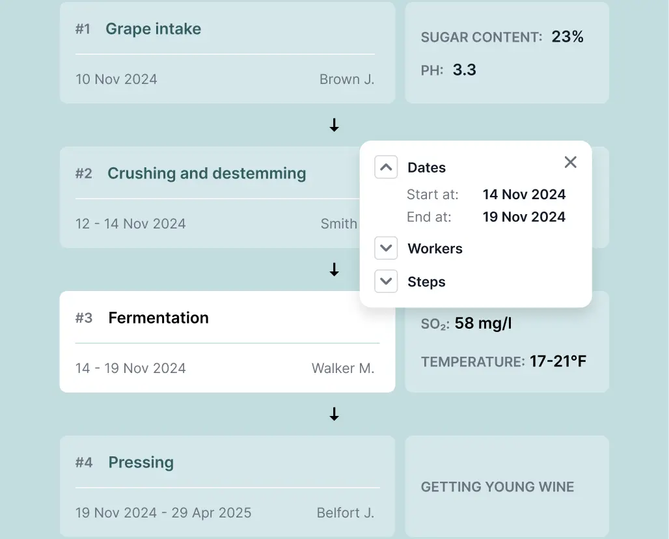Open Crushing and destemming stage title

[206, 173]
